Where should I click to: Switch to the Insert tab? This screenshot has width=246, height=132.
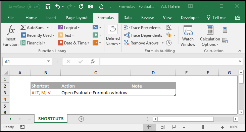pyautogui.click(x=51, y=18)
